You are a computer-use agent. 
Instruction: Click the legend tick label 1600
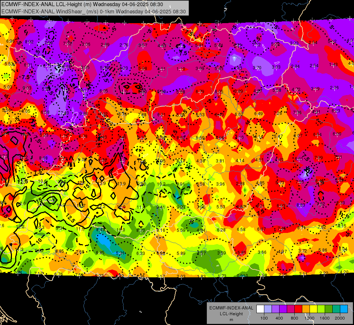[325, 318]
